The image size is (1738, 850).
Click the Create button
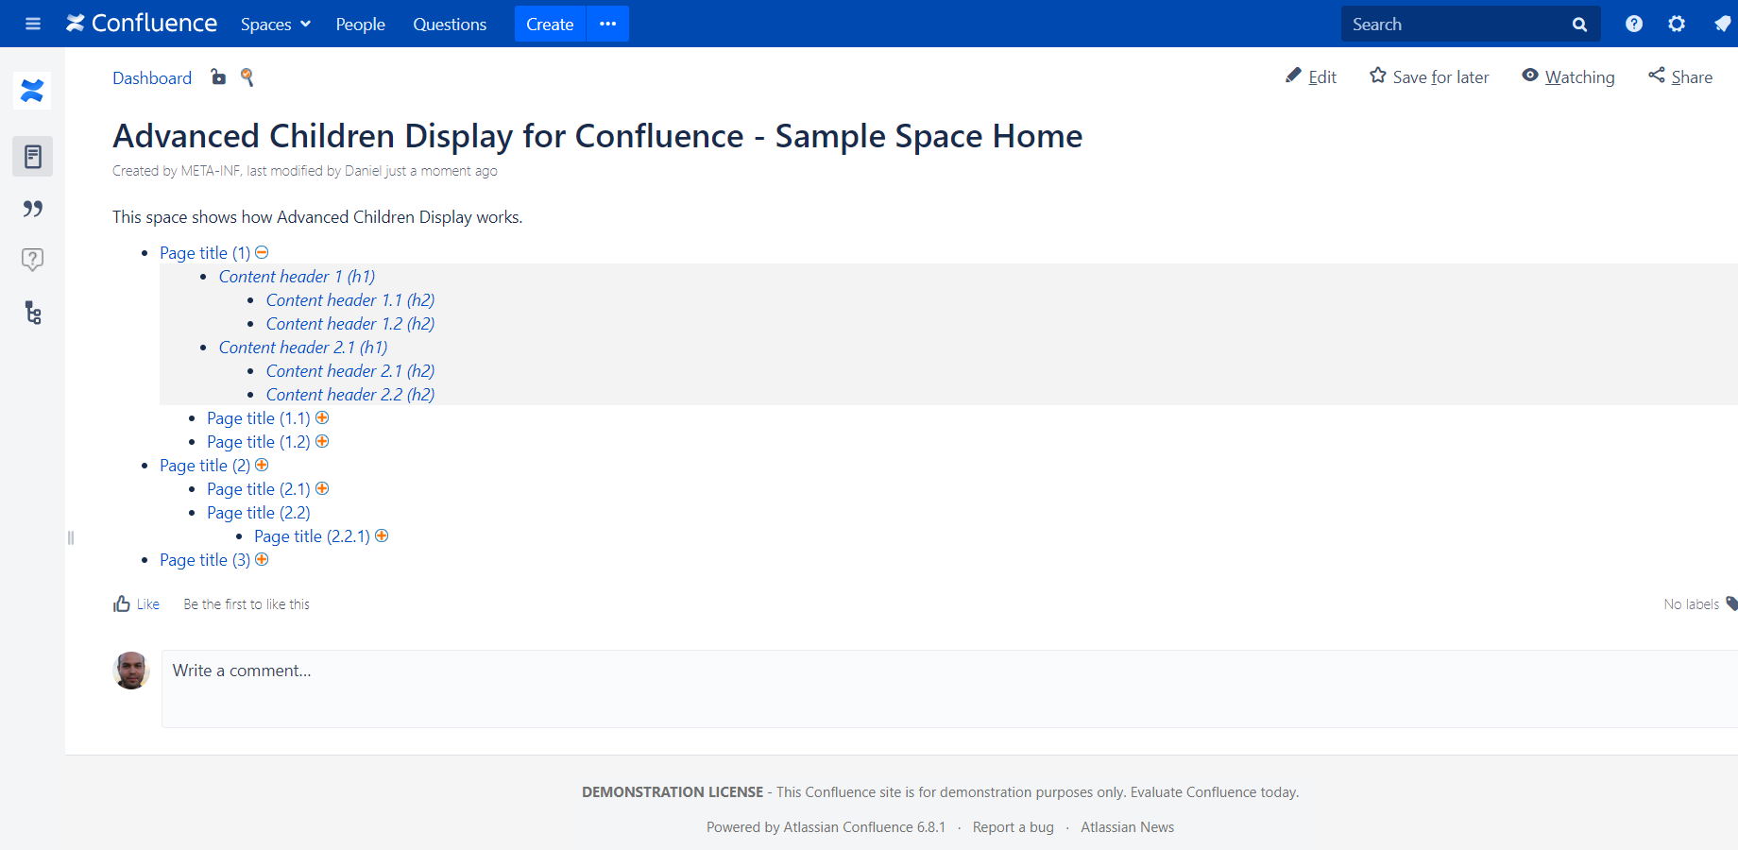point(549,24)
